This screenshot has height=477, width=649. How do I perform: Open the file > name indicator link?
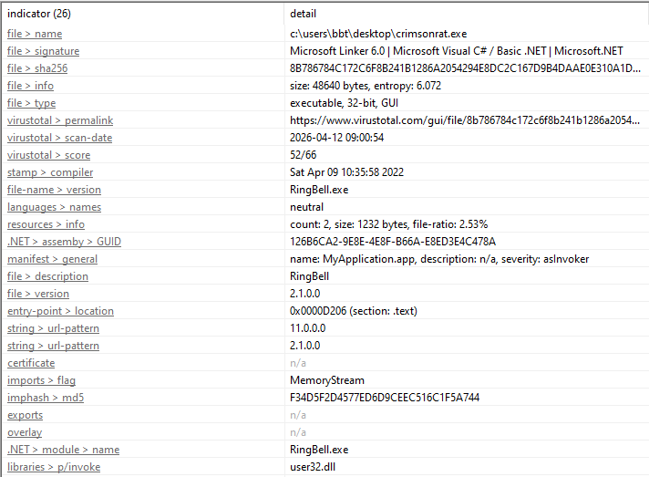pyautogui.click(x=35, y=34)
